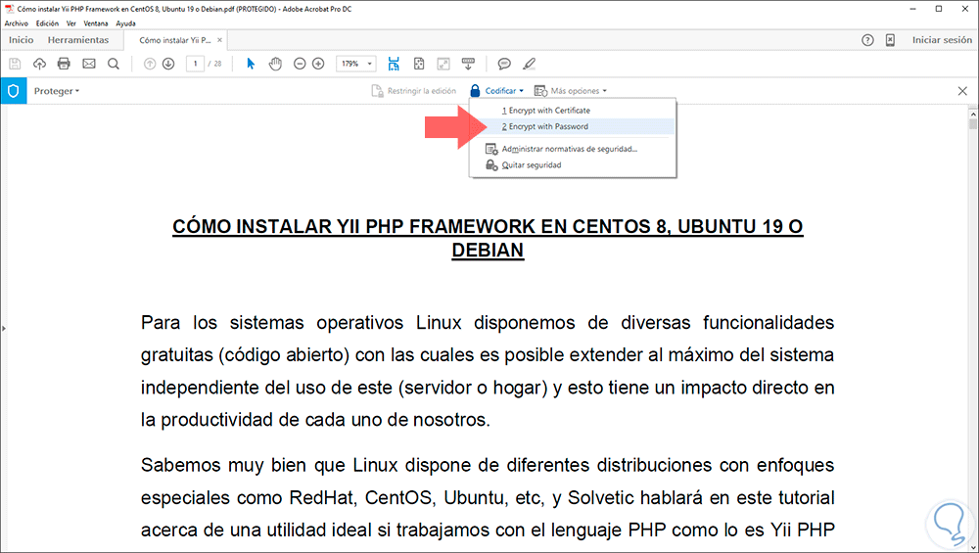Open the Más opciones dropdown
979x553 pixels.
pos(579,91)
